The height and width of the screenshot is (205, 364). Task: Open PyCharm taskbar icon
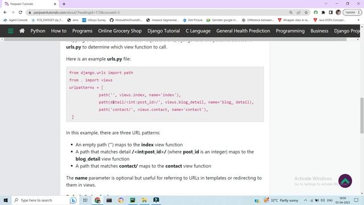coord(133,200)
